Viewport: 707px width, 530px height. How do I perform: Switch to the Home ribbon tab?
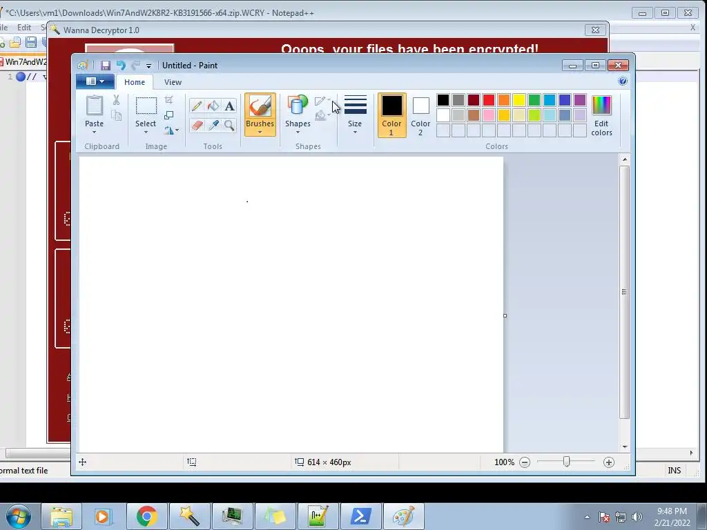(135, 82)
